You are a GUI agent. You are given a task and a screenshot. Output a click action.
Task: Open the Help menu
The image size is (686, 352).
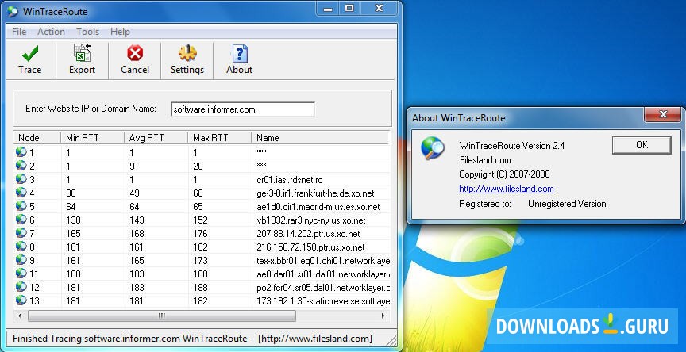[120, 32]
